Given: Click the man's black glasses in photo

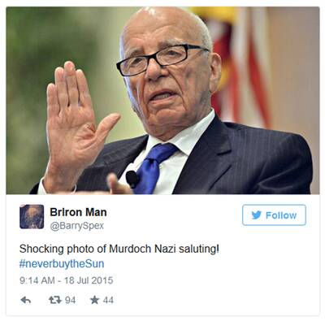Looking at the screenshot, I should click(162, 59).
